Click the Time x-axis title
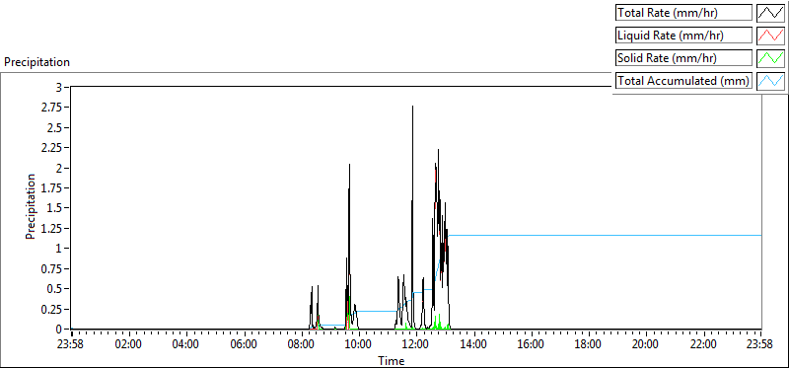The image size is (789, 368). [391, 360]
